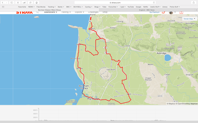The image size is (198, 123).
Task: Click the Loxton map label
Action: (127, 46)
